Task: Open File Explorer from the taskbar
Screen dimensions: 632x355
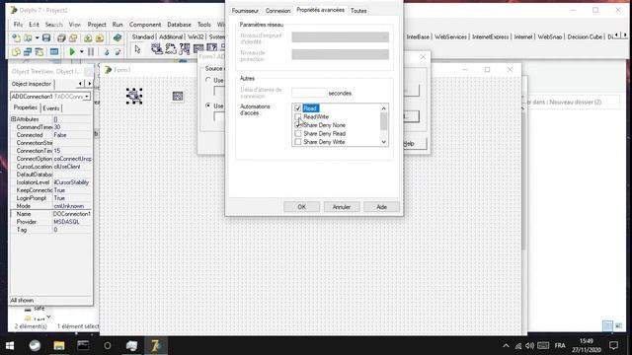Action: 59,345
